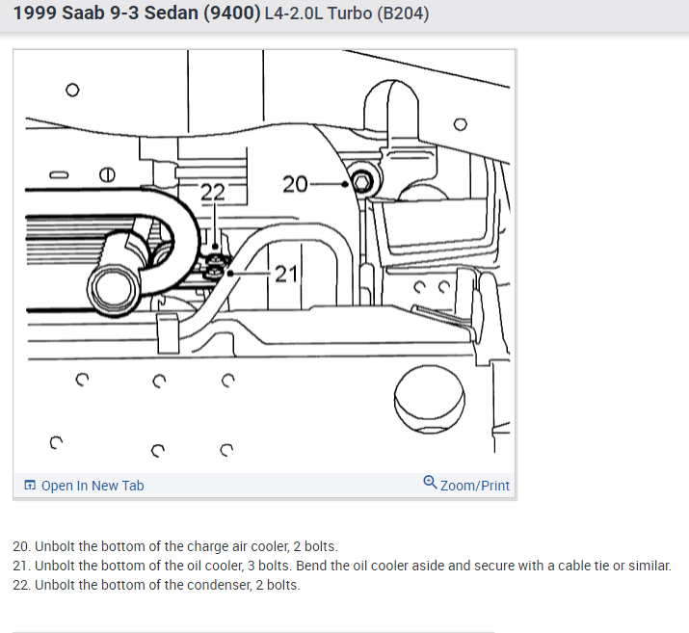Image resolution: width=689 pixels, height=633 pixels.
Task: Click the oval slot in diagram
Action: (59, 174)
